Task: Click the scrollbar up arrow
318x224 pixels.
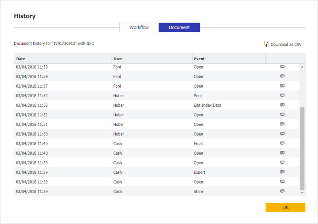Action: pos(302,67)
